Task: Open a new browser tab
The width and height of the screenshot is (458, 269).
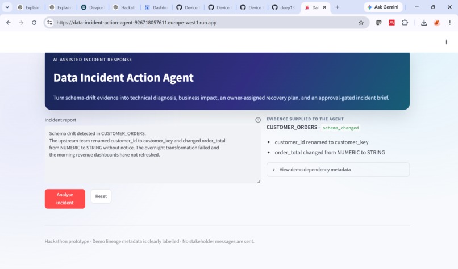Action: 338,7
